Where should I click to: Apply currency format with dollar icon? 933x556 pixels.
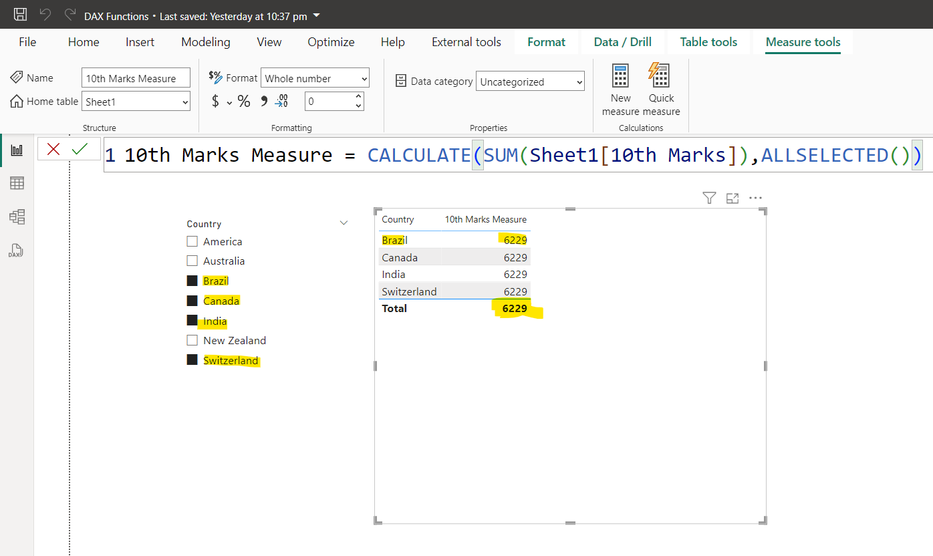(x=214, y=101)
